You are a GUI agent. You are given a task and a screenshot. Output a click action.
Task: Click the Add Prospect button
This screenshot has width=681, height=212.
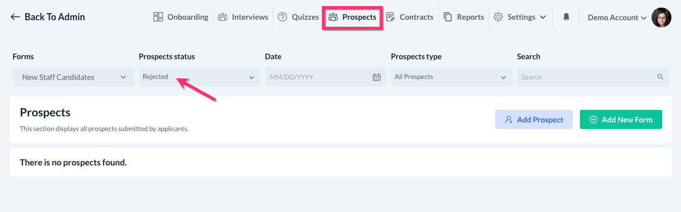pyautogui.click(x=534, y=120)
